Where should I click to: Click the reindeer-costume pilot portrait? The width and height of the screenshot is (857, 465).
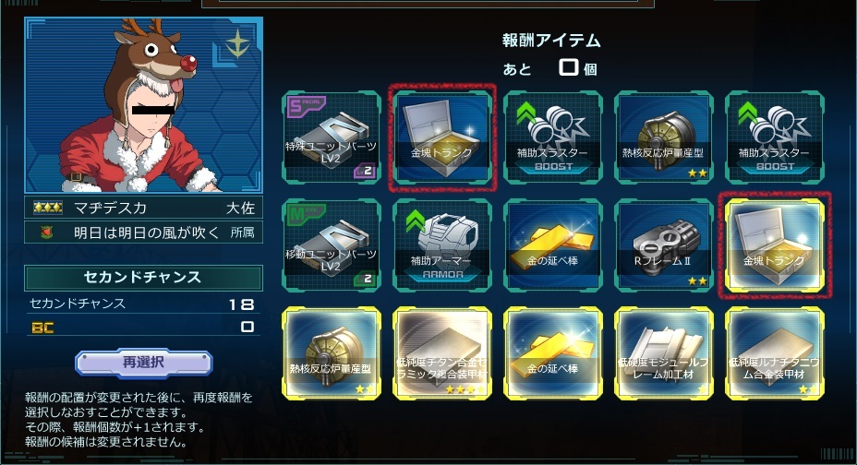point(144,105)
